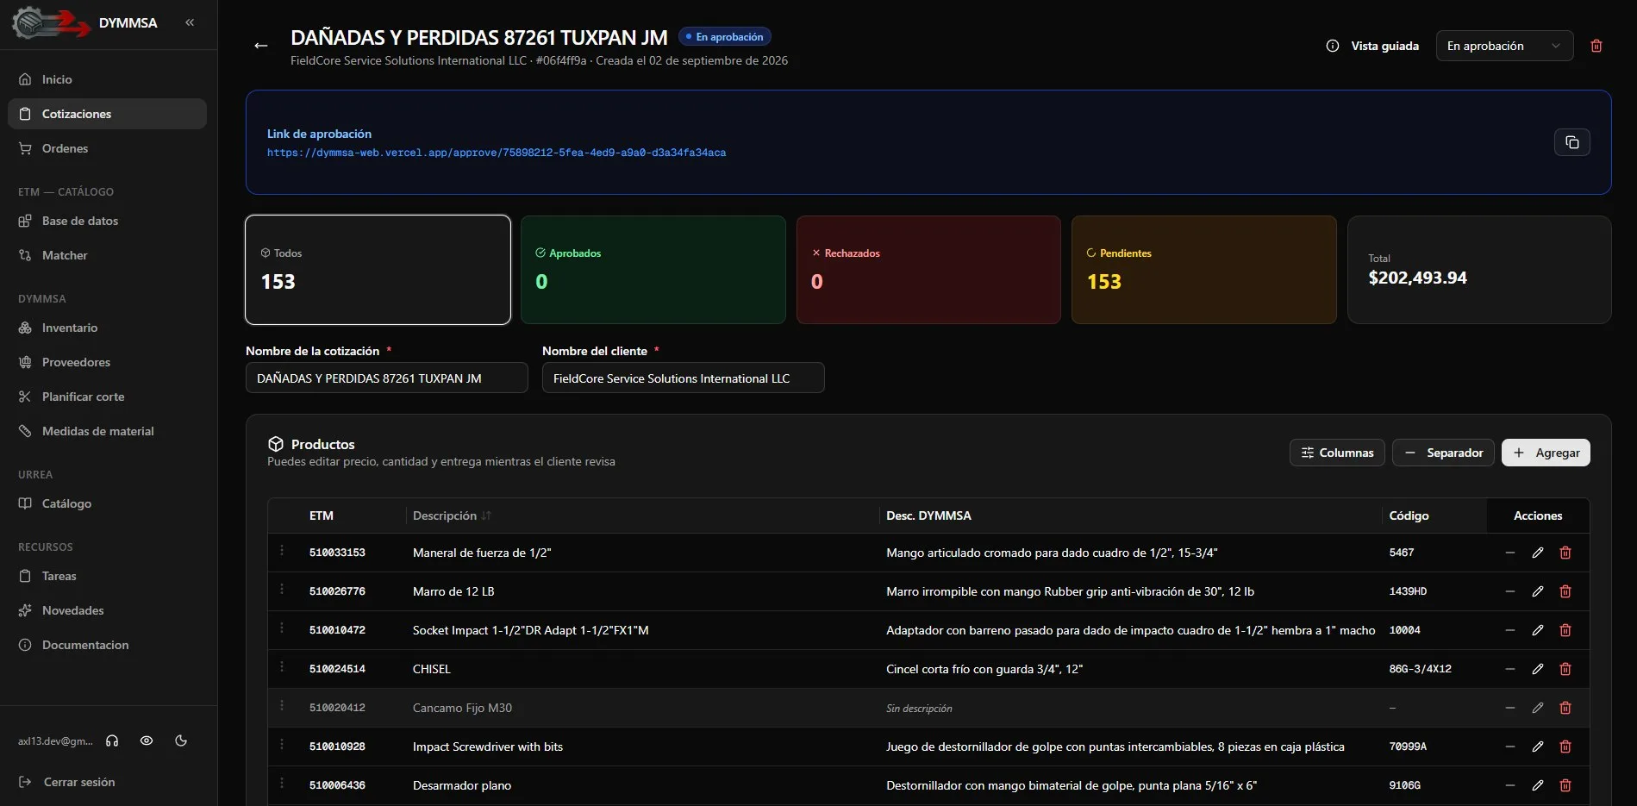
Task: Filter by Rechazados card
Action: point(928,270)
